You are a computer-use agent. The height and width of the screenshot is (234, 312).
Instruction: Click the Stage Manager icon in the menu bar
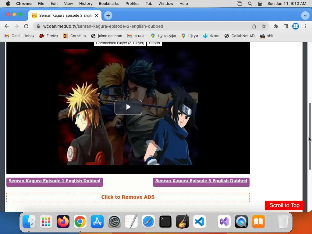pos(239,4)
